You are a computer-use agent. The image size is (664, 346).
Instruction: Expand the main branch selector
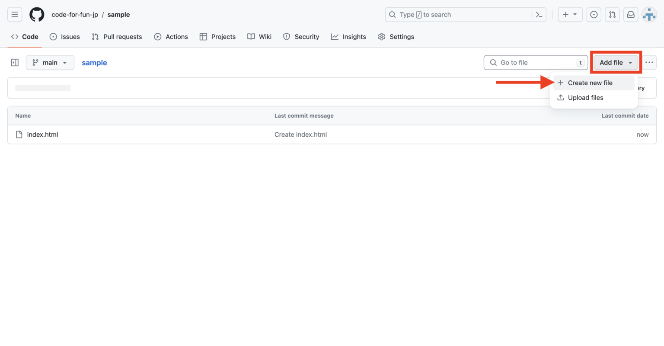tap(50, 62)
